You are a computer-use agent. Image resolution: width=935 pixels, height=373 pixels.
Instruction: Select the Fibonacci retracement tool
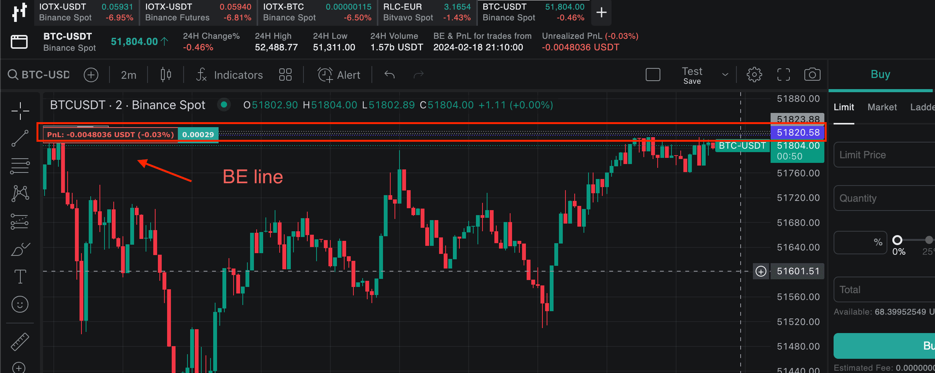tap(20, 166)
